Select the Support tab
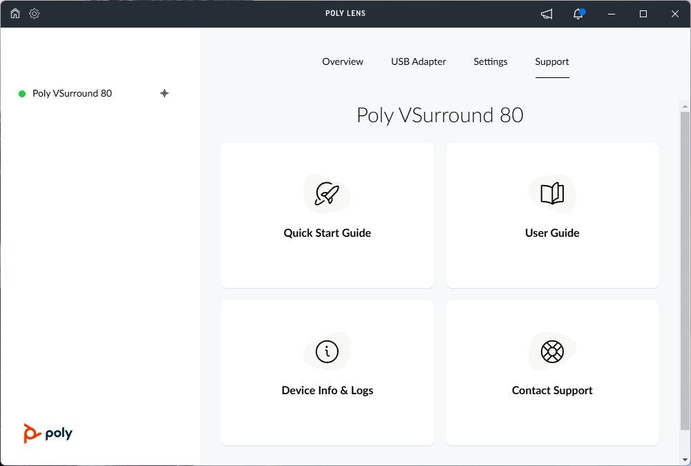Viewport: 691px width, 466px height. tap(552, 61)
